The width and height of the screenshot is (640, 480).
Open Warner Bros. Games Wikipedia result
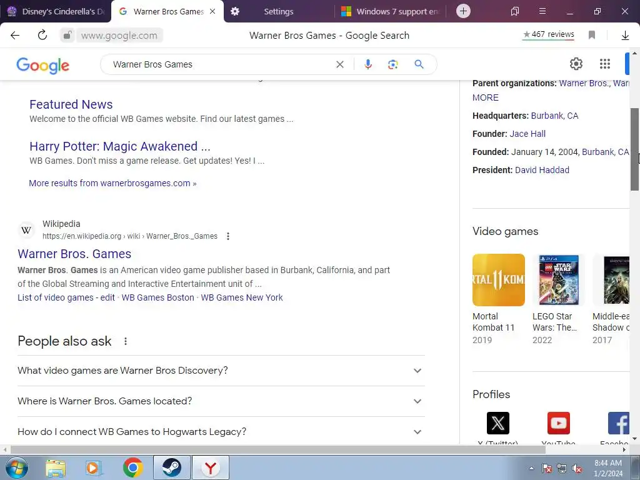point(74,254)
